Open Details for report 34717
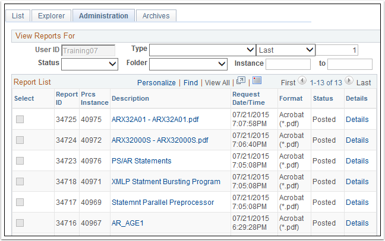 coord(357,203)
